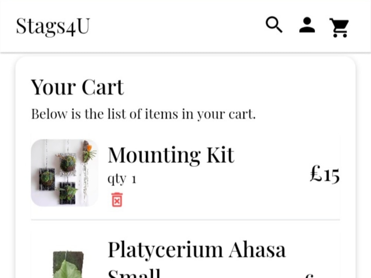The height and width of the screenshot is (278, 371).
Task: Open the Mounting Kit product thumbnail
Action: point(65,173)
